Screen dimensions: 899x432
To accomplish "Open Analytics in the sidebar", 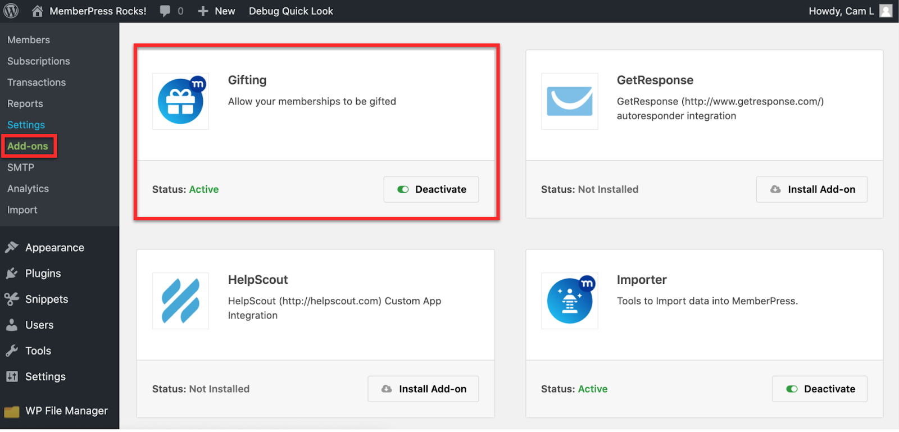I will [x=28, y=189].
